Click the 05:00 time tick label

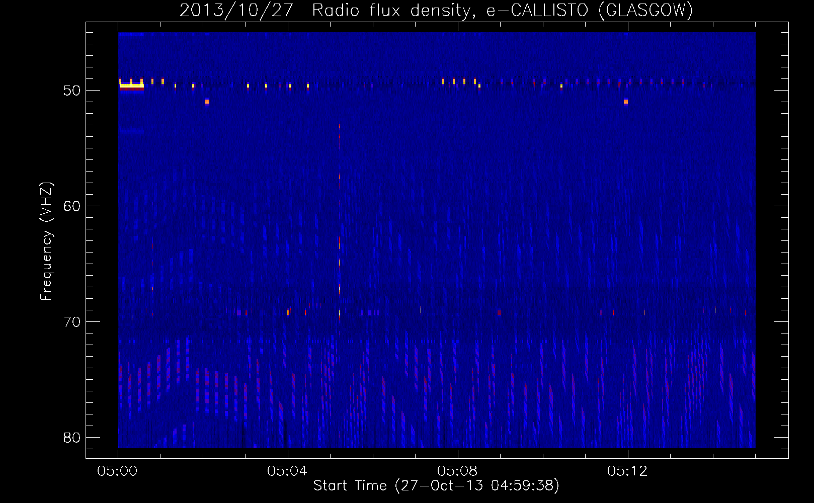point(117,471)
